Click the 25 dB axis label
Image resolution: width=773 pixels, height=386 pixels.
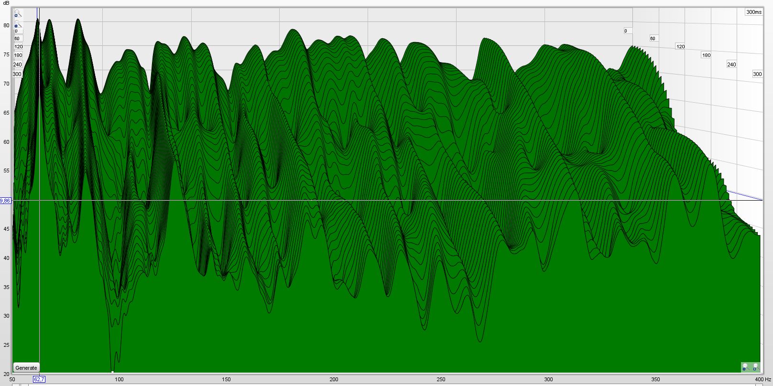tap(6, 345)
